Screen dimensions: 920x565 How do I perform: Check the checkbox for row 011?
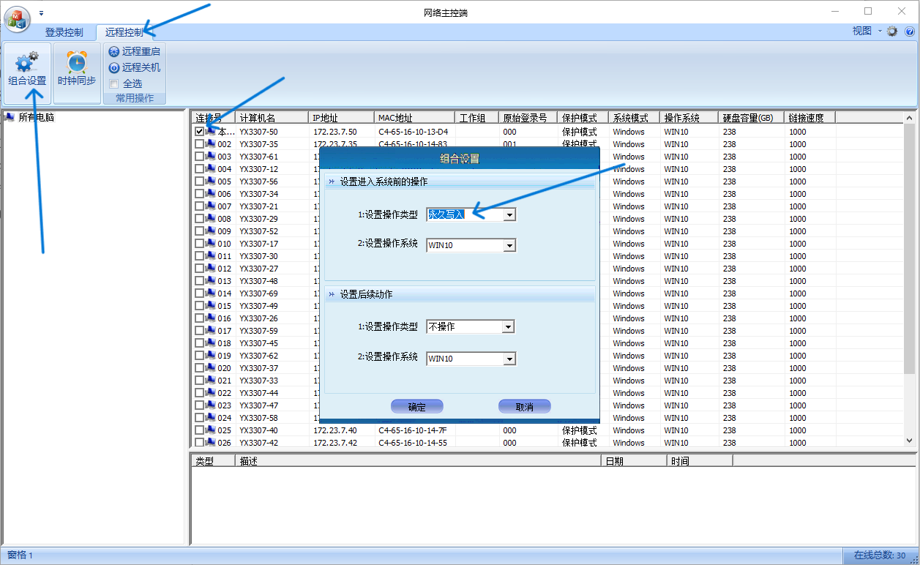pyautogui.click(x=199, y=256)
